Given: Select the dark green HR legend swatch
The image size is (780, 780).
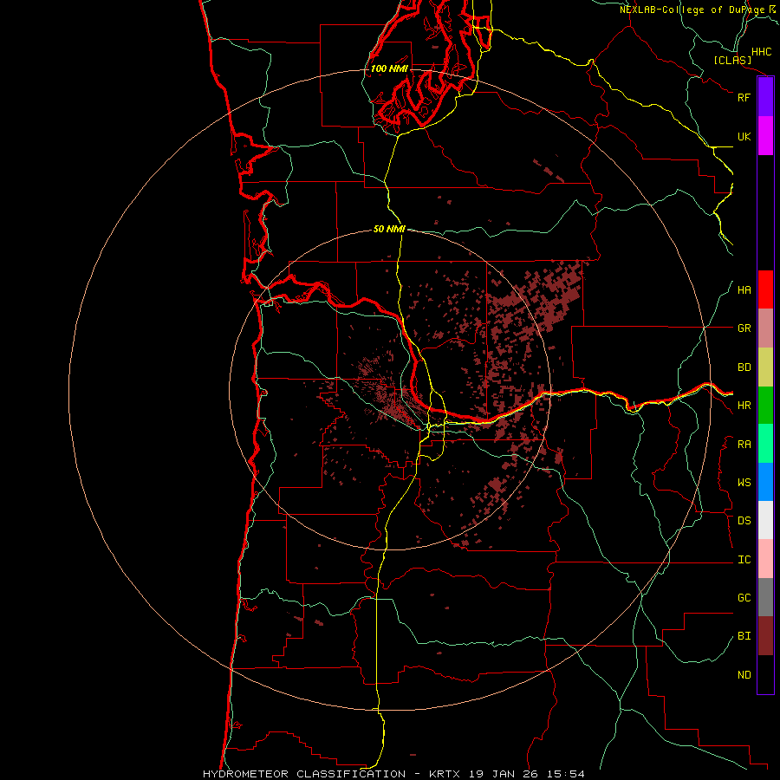Looking at the screenshot, I should pyautogui.click(x=765, y=406).
